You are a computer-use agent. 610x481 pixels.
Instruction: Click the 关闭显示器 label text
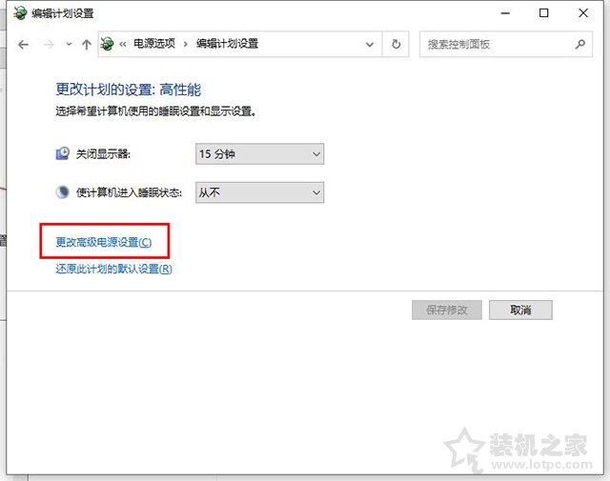coord(103,154)
